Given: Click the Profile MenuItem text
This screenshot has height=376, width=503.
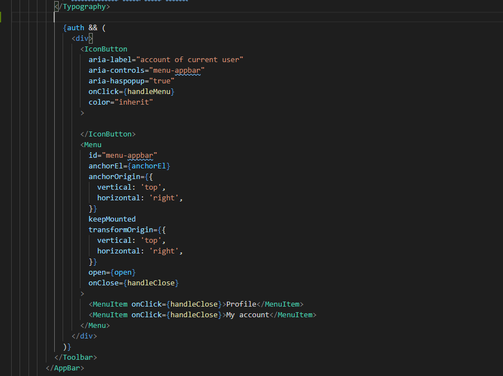Looking at the screenshot, I should pos(240,304).
